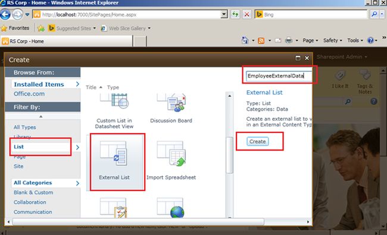Image resolution: width=387 pixels, height=235 pixels.
Task: Sort items by Type column
Action: pyautogui.click(x=113, y=87)
